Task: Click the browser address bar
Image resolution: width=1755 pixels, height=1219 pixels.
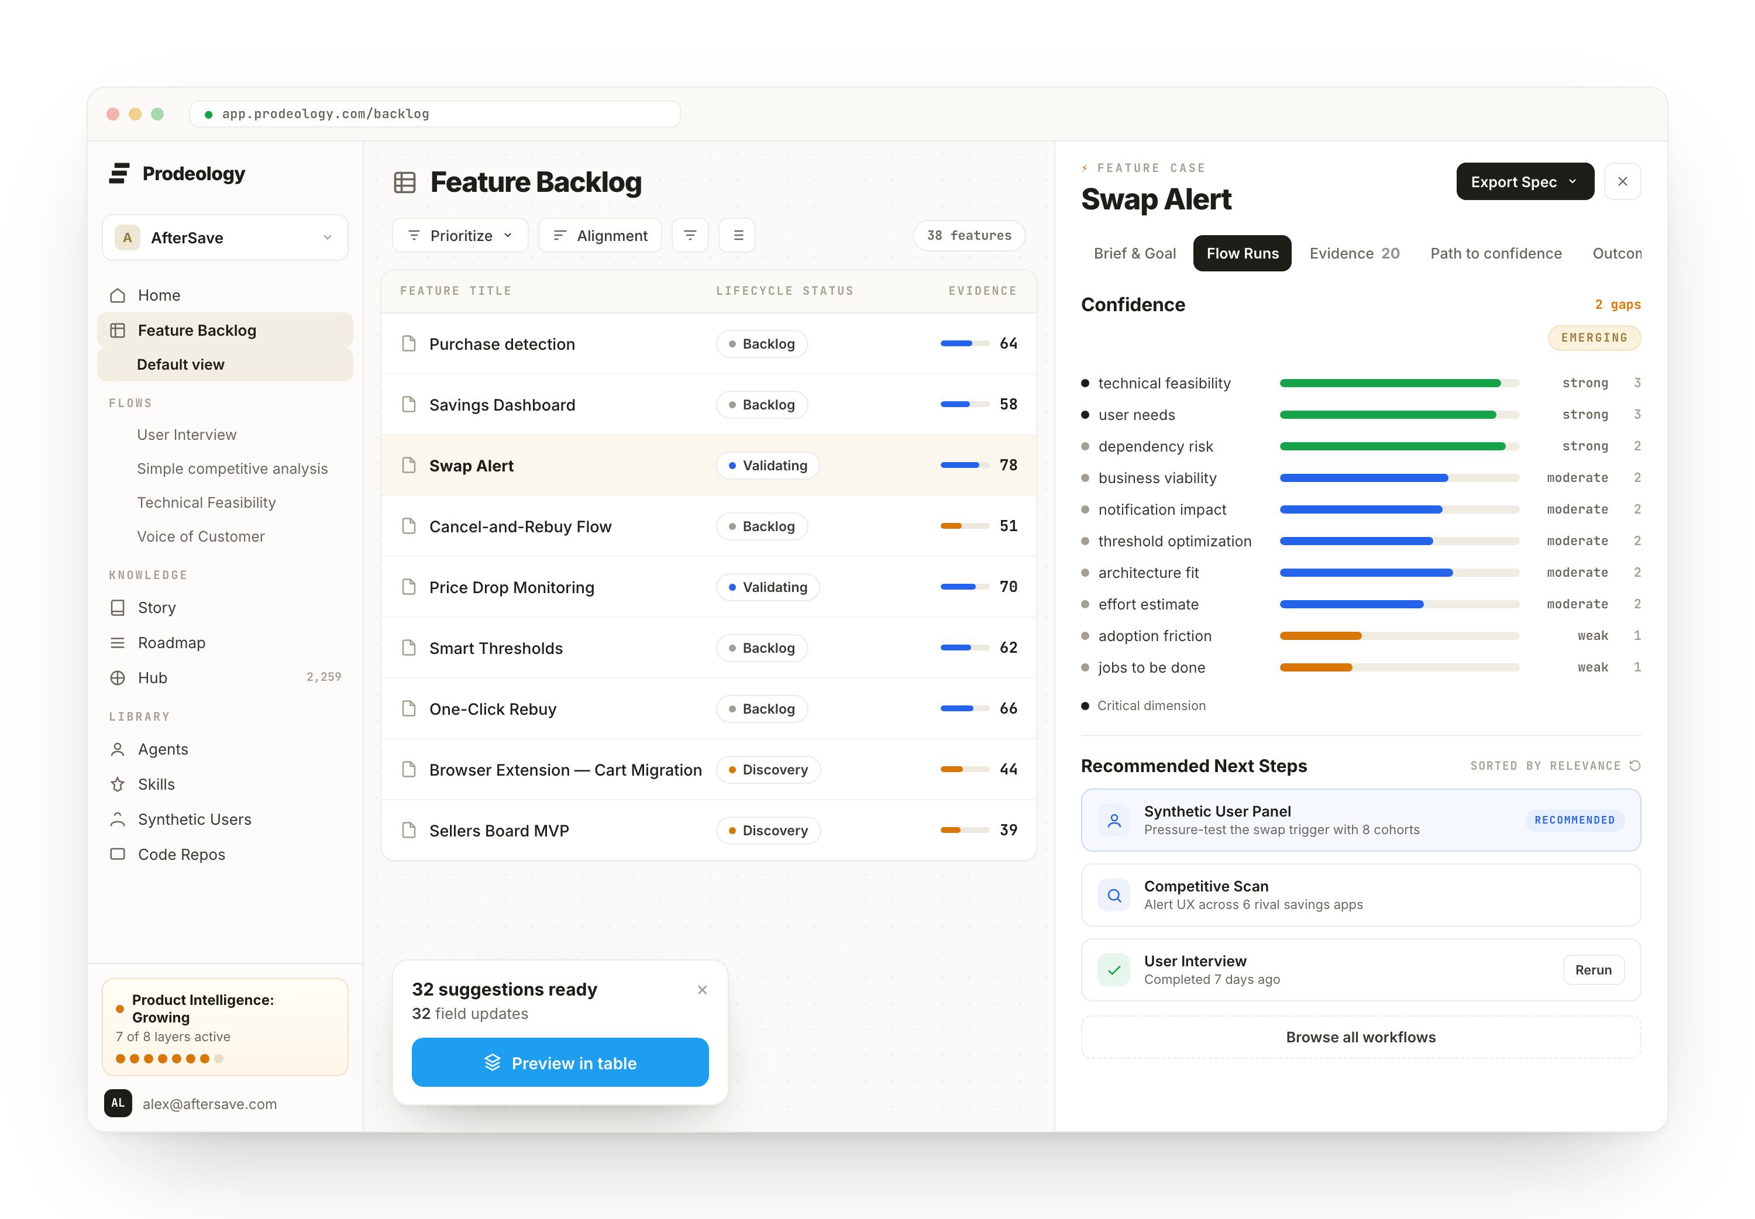Action: point(435,114)
